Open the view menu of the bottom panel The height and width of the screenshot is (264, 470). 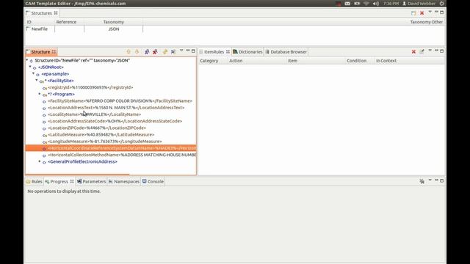point(430,180)
